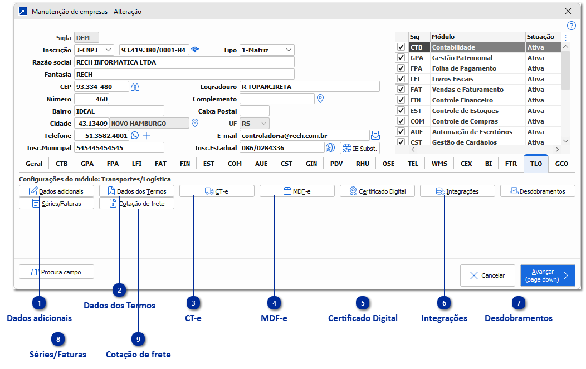This screenshot has width=586, height=369.
Task: Click the Cancelar button
Action: [487, 275]
